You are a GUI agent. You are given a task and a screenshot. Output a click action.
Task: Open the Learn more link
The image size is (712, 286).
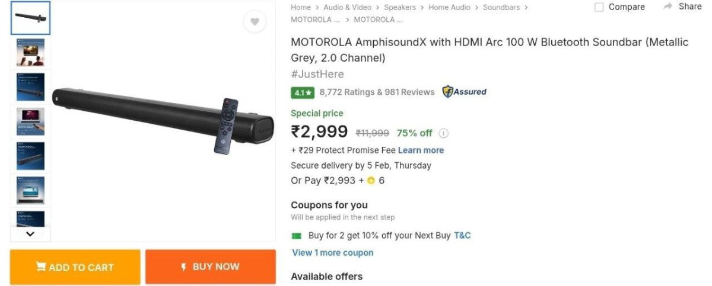(x=421, y=150)
